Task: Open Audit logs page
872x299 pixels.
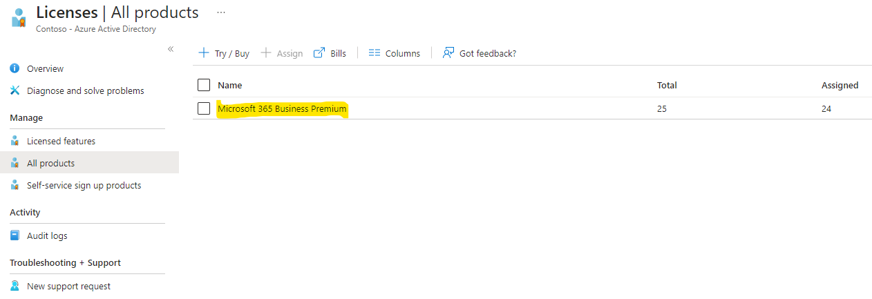Action: point(47,235)
